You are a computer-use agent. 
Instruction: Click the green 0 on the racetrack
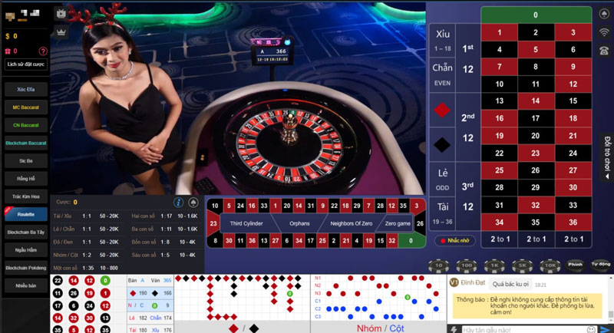(x=411, y=241)
